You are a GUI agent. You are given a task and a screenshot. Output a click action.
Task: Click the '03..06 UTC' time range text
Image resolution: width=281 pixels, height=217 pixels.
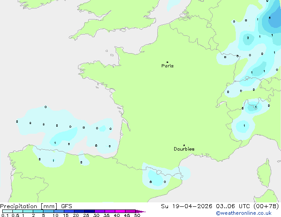[x=233, y=206]
